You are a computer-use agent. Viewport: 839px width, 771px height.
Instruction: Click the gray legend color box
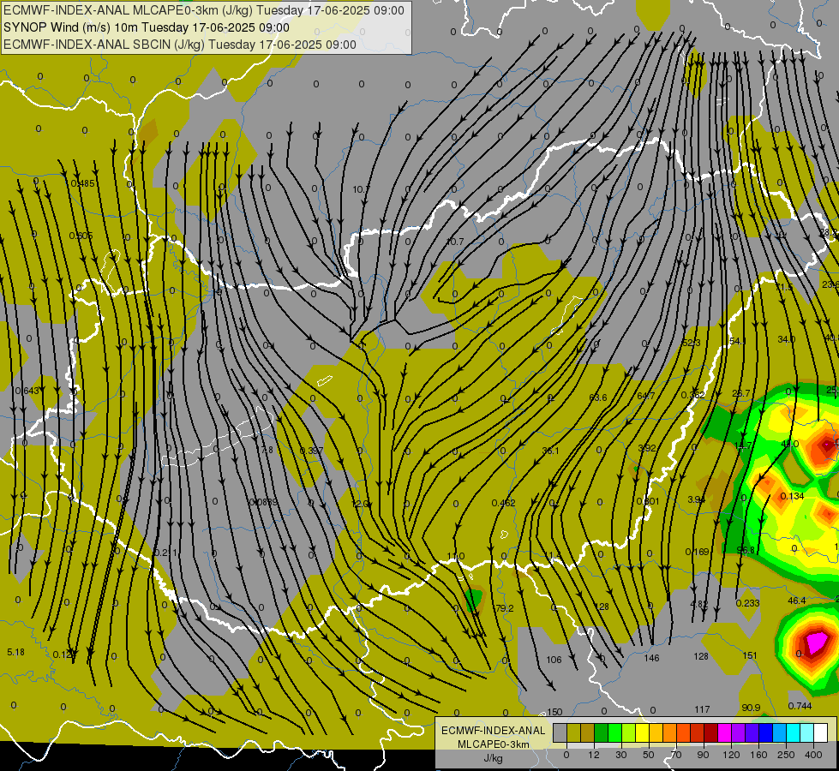point(560,732)
